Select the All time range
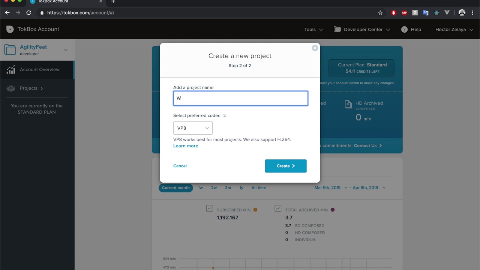 coord(259,188)
